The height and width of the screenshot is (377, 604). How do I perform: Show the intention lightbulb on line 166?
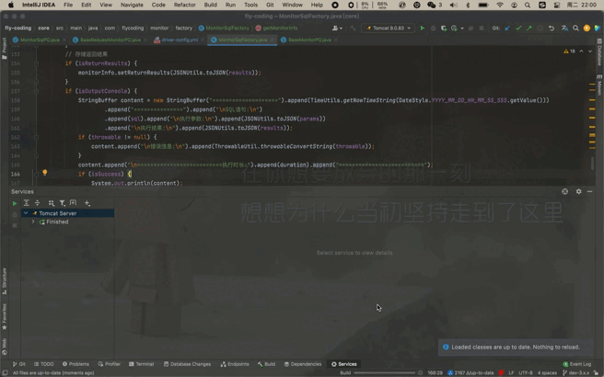[x=45, y=173]
